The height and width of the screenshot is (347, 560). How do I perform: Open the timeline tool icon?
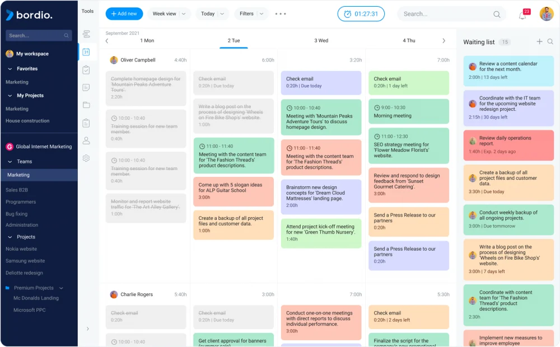86,34
